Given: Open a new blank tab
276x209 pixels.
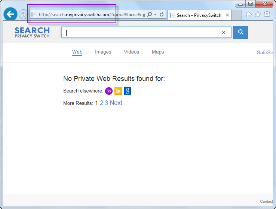Looking at the screenshot, I should (x=236, y=15).
